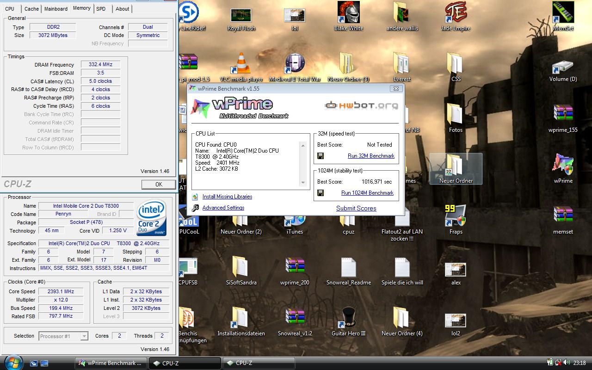
Task: Open the cpuz folder icon
Action: (348, 224)
